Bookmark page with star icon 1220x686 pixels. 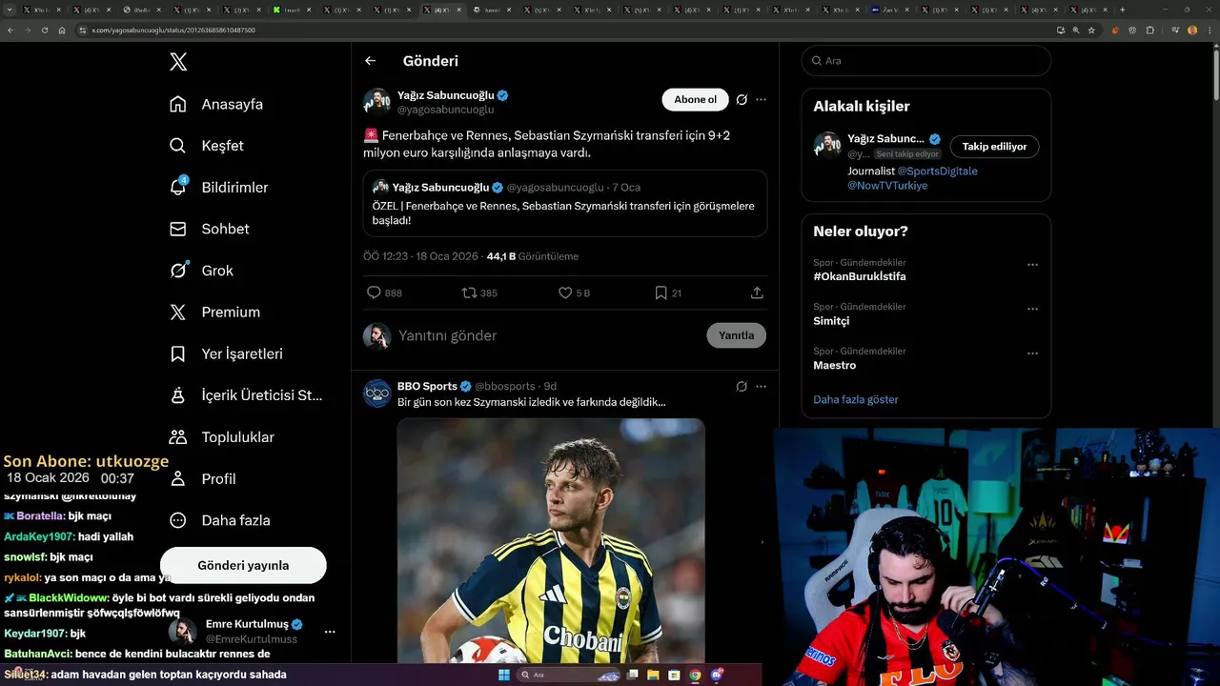[x=1091, y=30]
